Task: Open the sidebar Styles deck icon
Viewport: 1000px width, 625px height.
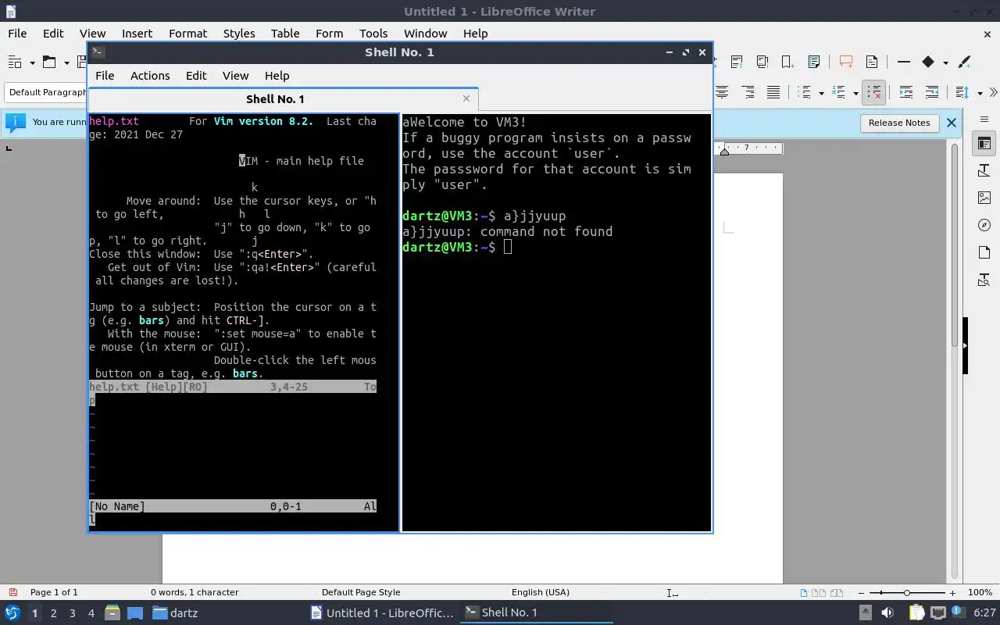Action: (x=984, y=170)
